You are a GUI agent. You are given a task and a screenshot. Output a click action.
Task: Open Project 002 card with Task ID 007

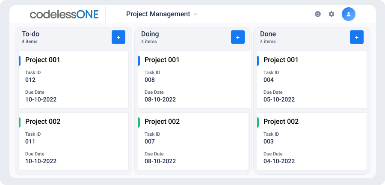[193, 141]
